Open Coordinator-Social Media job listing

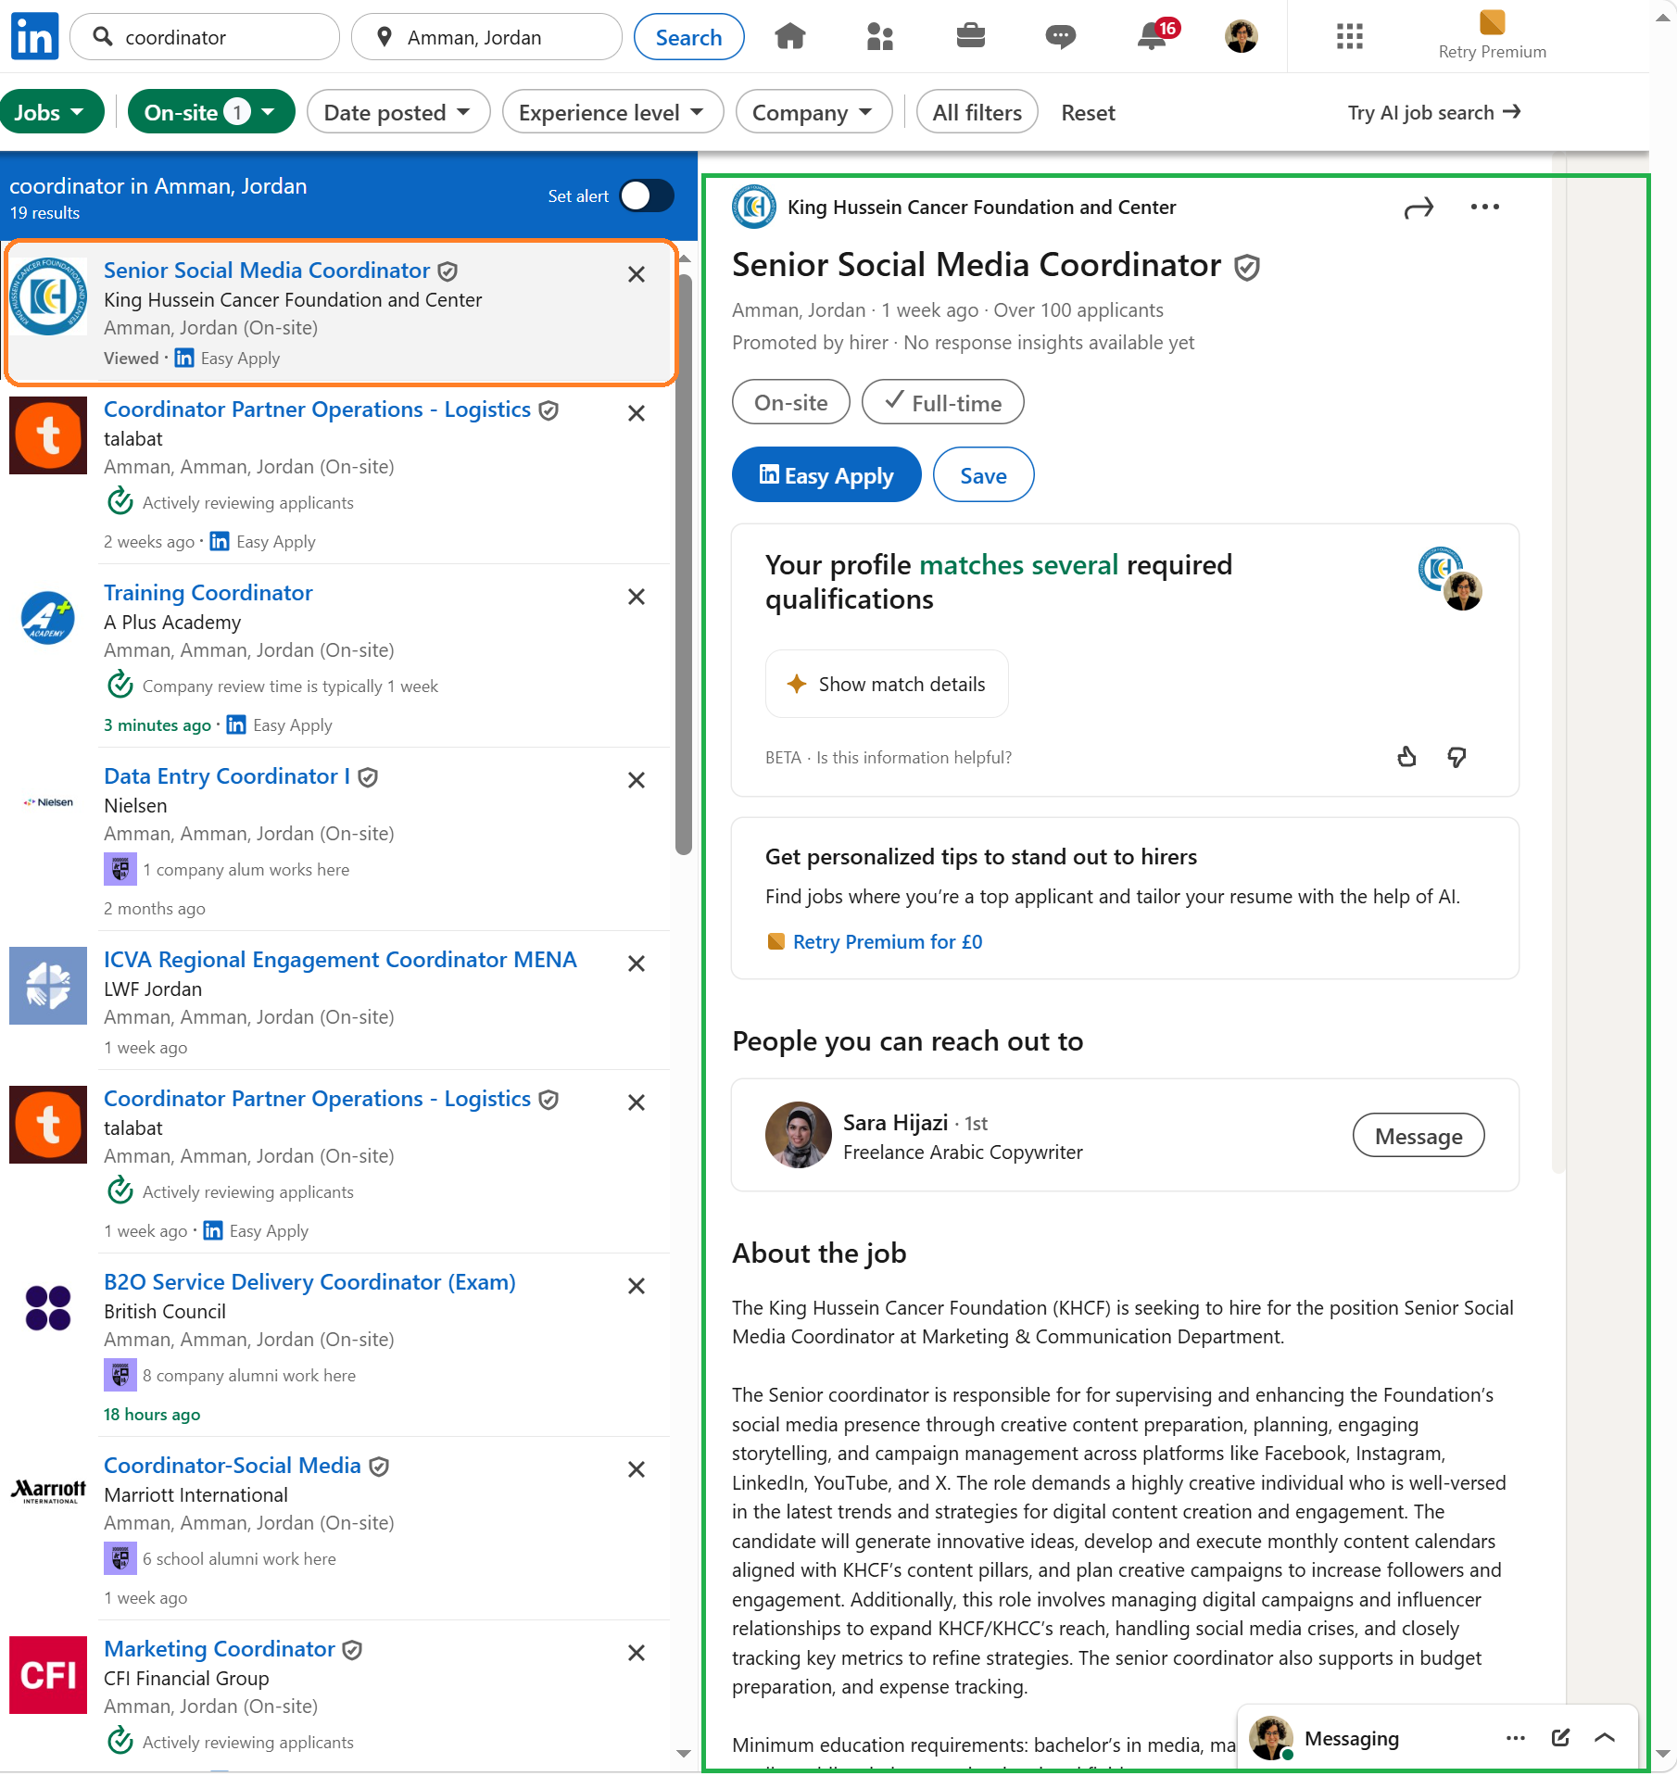point(232,1466)
